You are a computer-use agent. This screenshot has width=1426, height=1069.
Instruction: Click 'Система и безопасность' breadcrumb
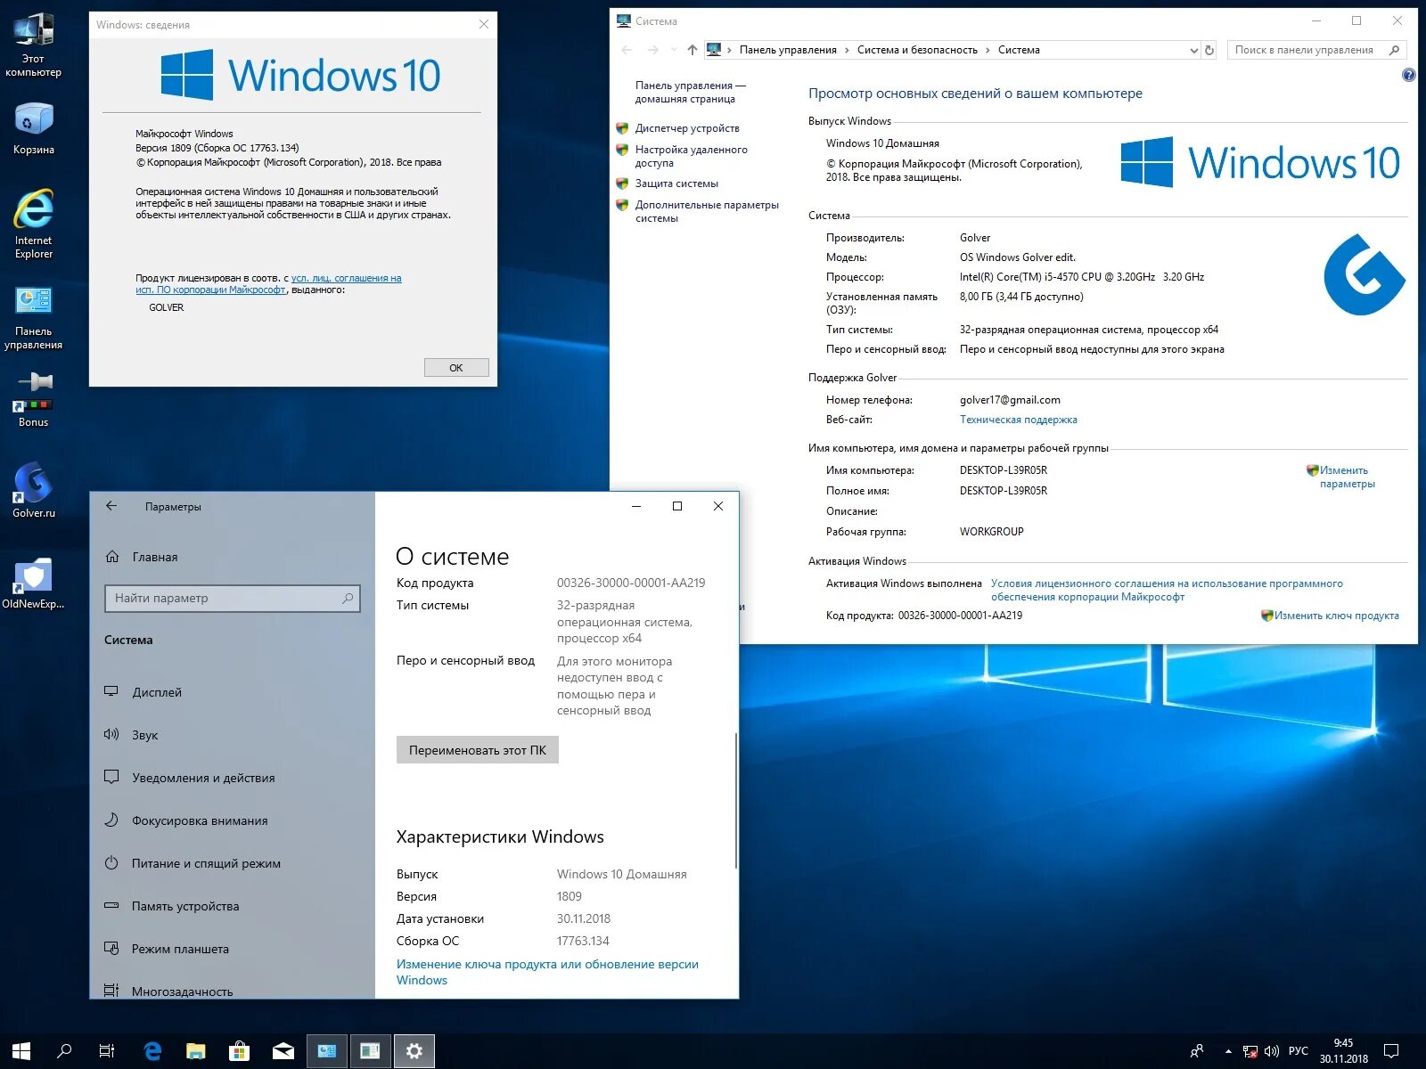[917, 50]
